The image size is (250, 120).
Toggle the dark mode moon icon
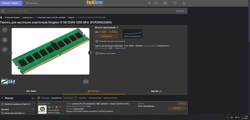pyautogui.click(x=149, y=3)
